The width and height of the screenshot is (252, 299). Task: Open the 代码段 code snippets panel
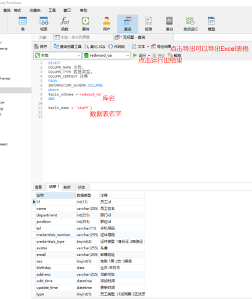[117, 47]
